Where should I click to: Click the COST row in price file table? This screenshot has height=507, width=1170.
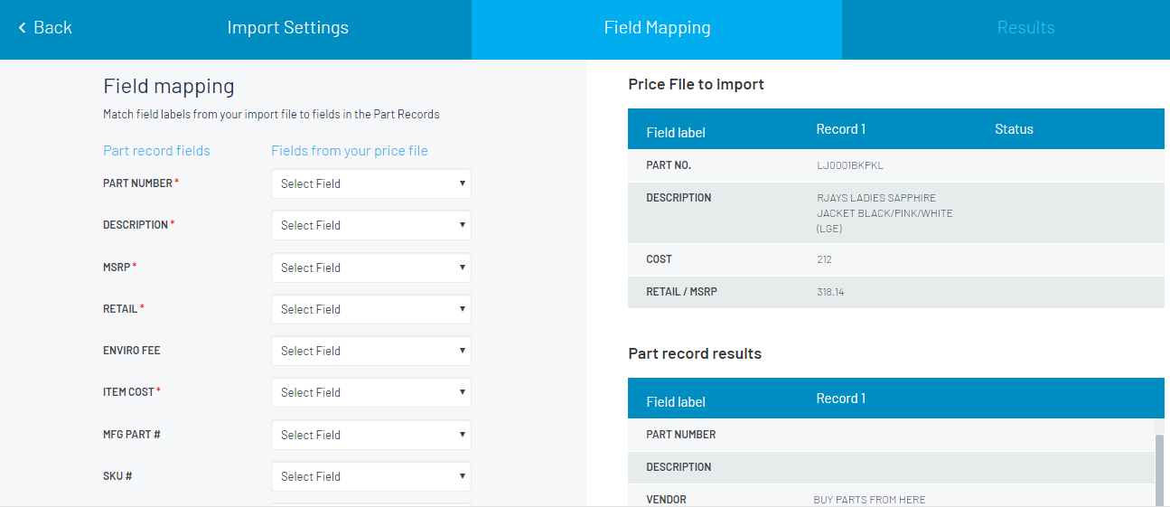pos(659,259)
